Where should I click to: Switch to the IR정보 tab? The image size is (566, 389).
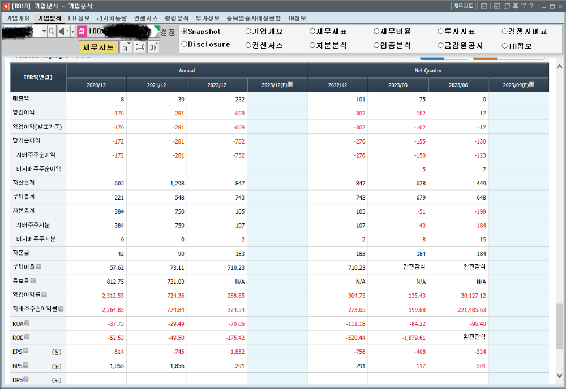pos(297,18)
